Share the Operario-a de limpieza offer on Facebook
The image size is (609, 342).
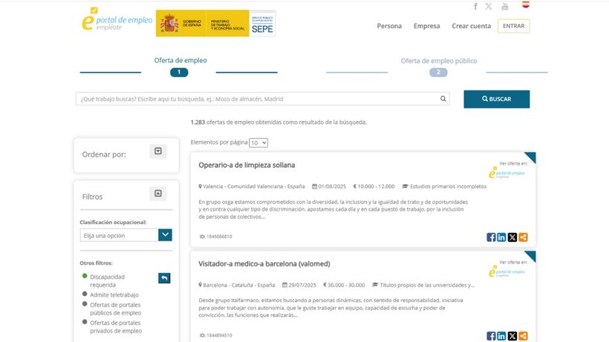coord(491,237)
